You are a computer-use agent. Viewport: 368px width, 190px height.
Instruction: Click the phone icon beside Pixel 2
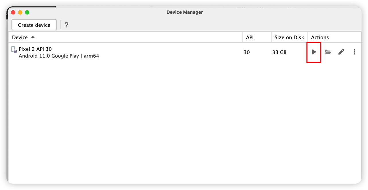tap(14, 50)
